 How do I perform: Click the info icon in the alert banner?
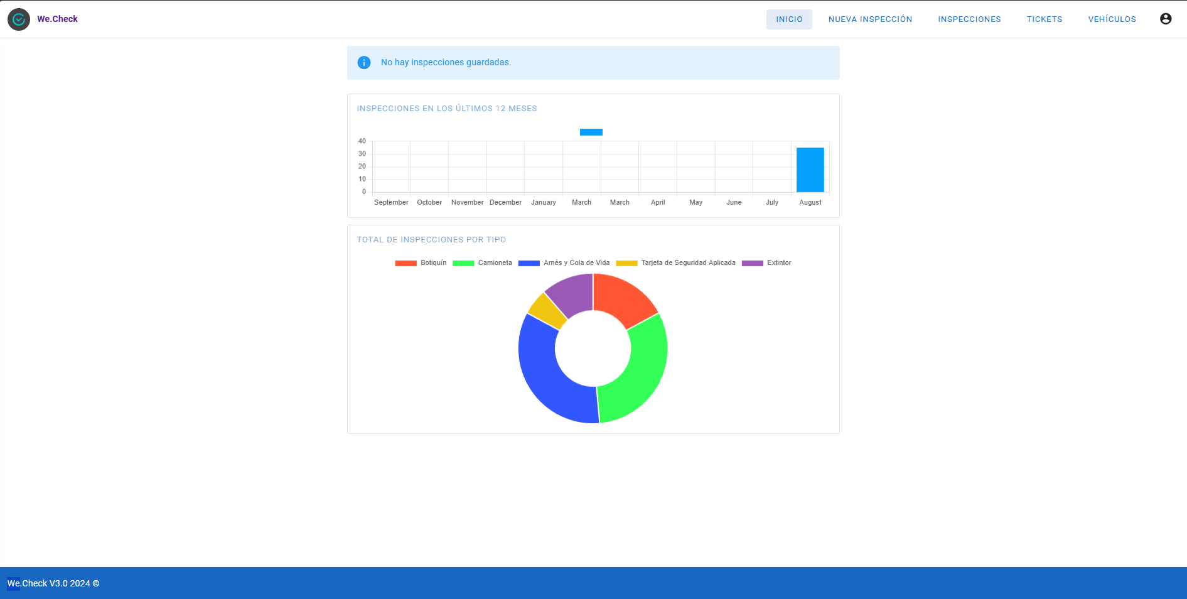364,63
